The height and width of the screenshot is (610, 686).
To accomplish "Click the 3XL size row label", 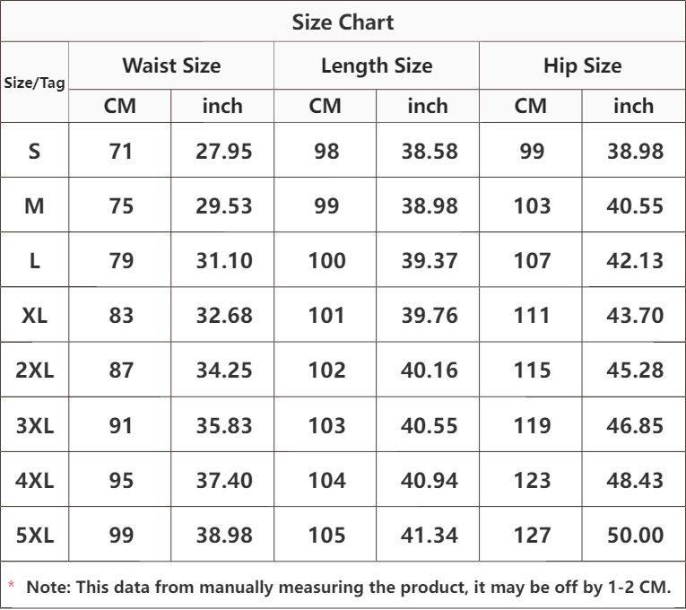I will (x=34, y=425).
